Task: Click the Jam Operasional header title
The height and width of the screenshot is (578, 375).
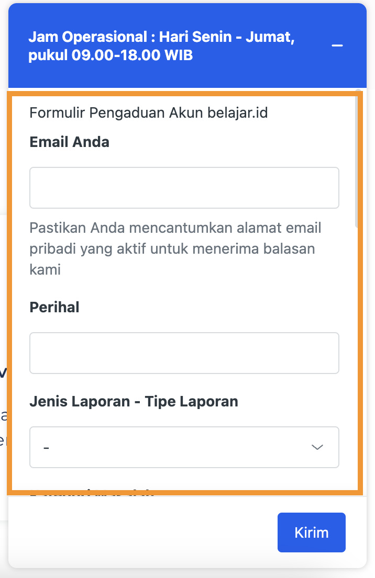Action: click(161, 38)
